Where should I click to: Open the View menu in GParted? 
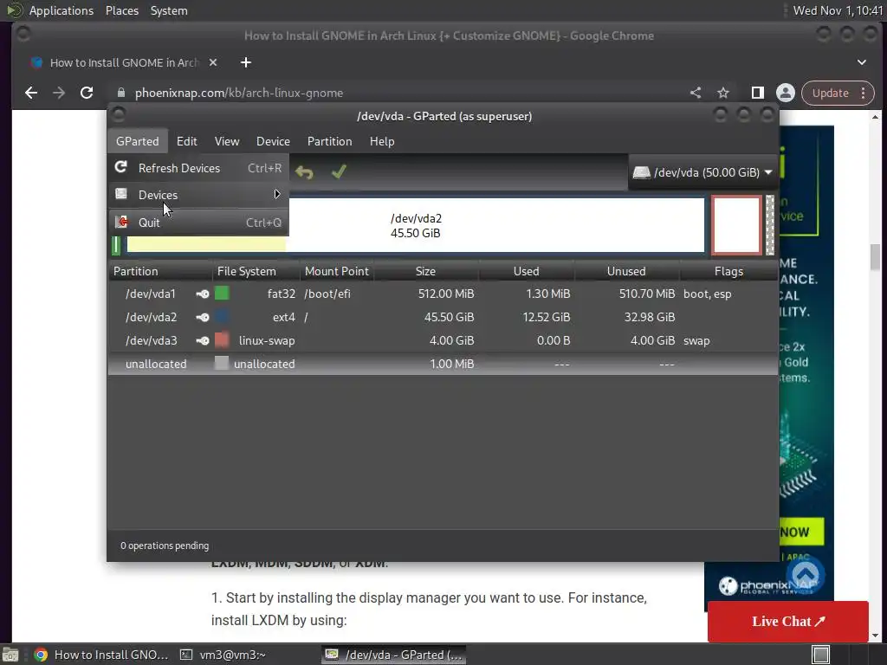(x=227, y=141)
